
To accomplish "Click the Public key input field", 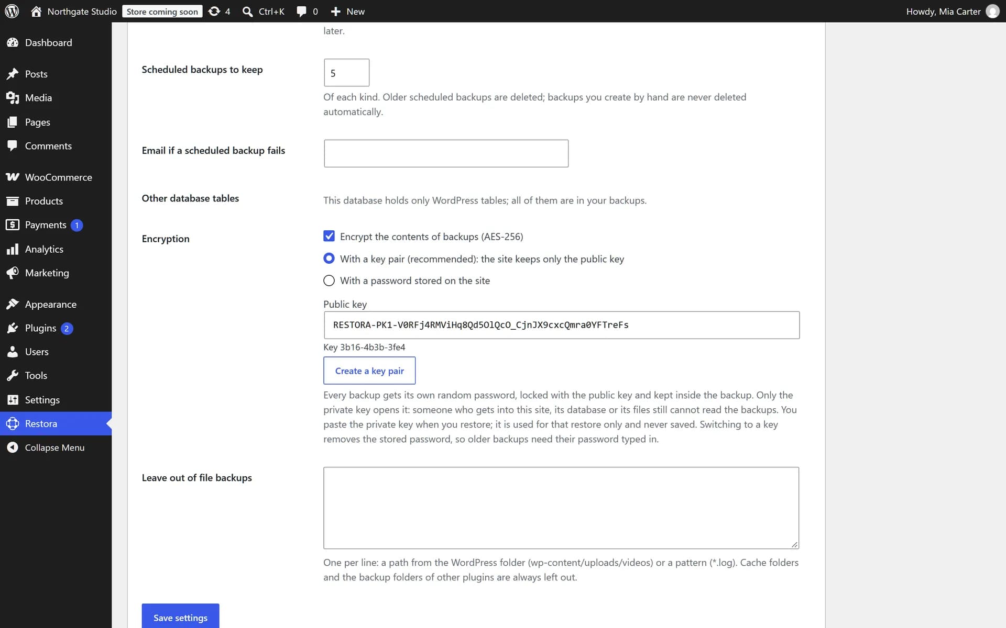I will (x=561, y=325).
